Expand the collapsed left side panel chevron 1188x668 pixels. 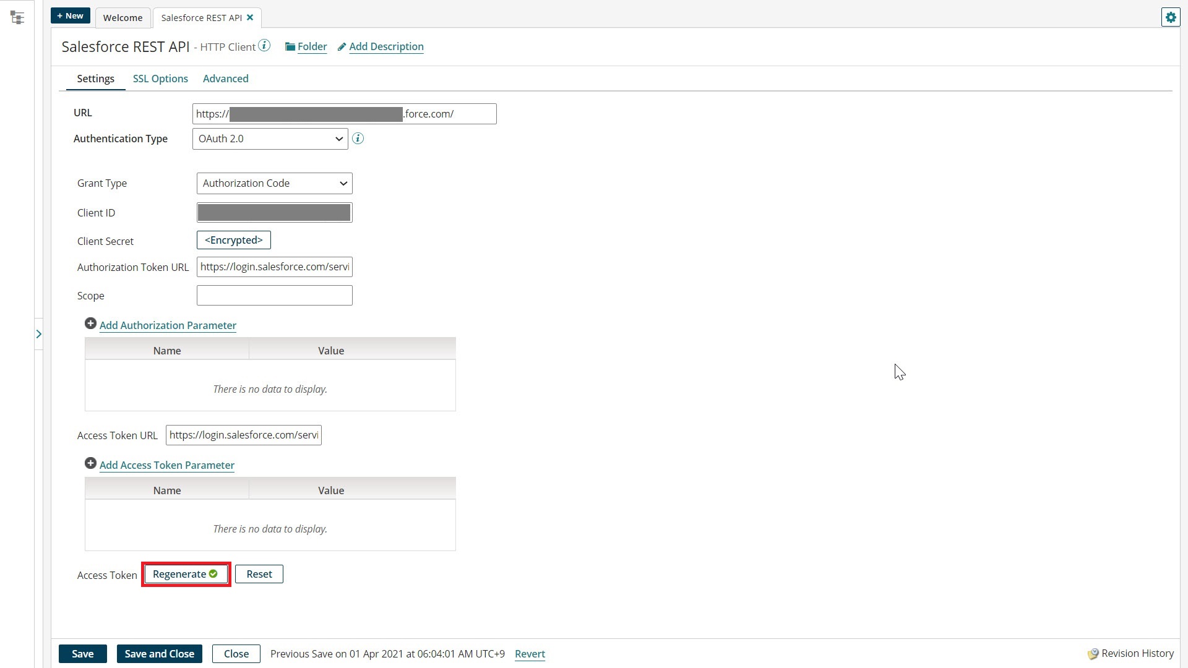[x=39, y=333]
